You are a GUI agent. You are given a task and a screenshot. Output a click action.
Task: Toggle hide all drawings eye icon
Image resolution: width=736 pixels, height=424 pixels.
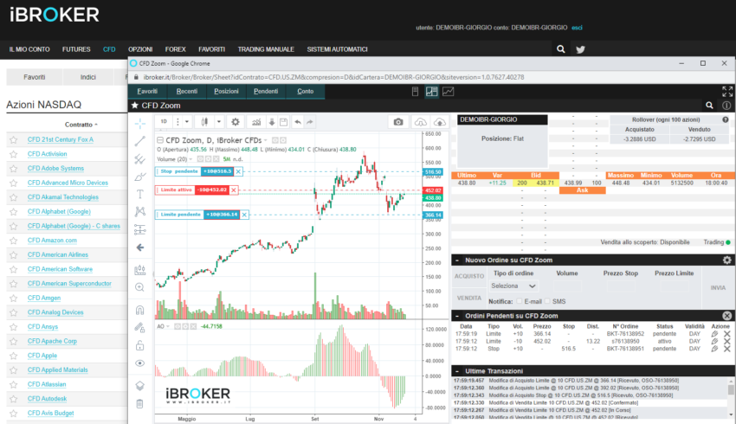(140, 363)
